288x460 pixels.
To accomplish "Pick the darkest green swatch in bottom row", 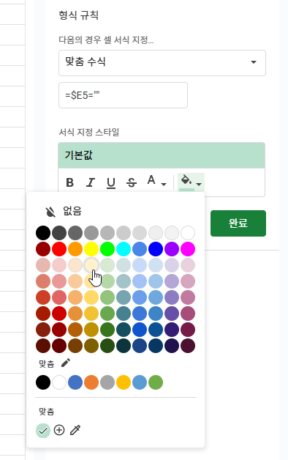I will 107,346.
